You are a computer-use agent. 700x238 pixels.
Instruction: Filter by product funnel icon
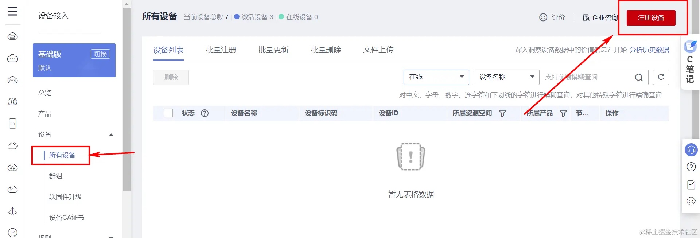coord(563,113)
